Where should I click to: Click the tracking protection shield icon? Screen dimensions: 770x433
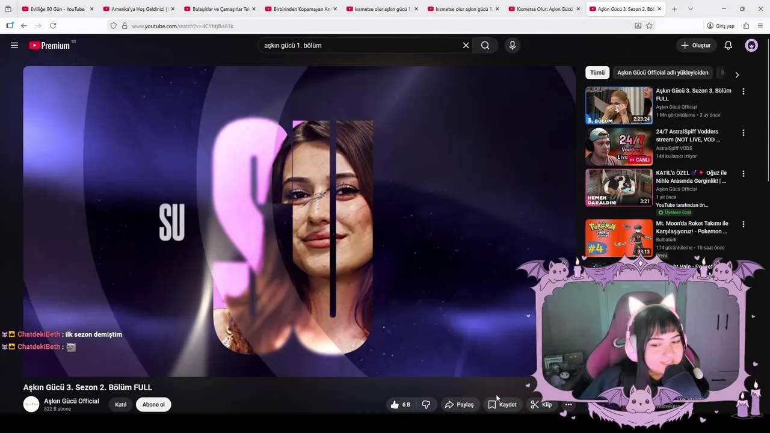point(113,26)
